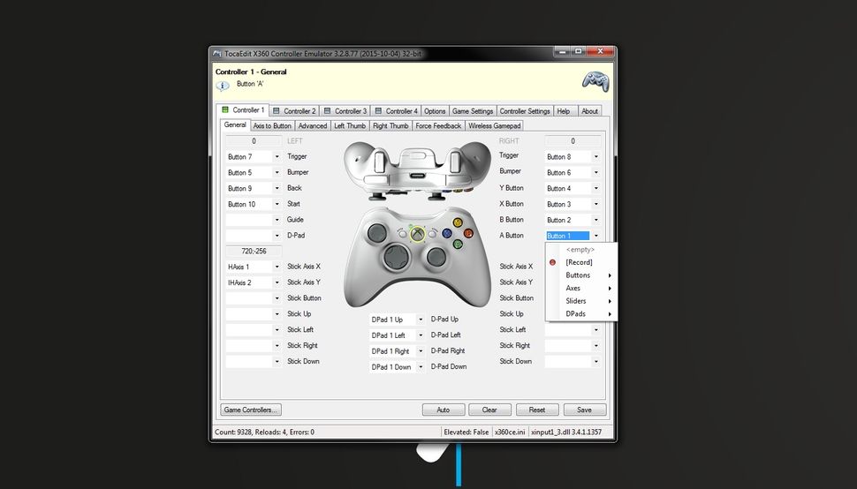Click the red Record icon in dropdown menu
The image size is (857, 489).
pyautogui.click(x=552, y=262)
